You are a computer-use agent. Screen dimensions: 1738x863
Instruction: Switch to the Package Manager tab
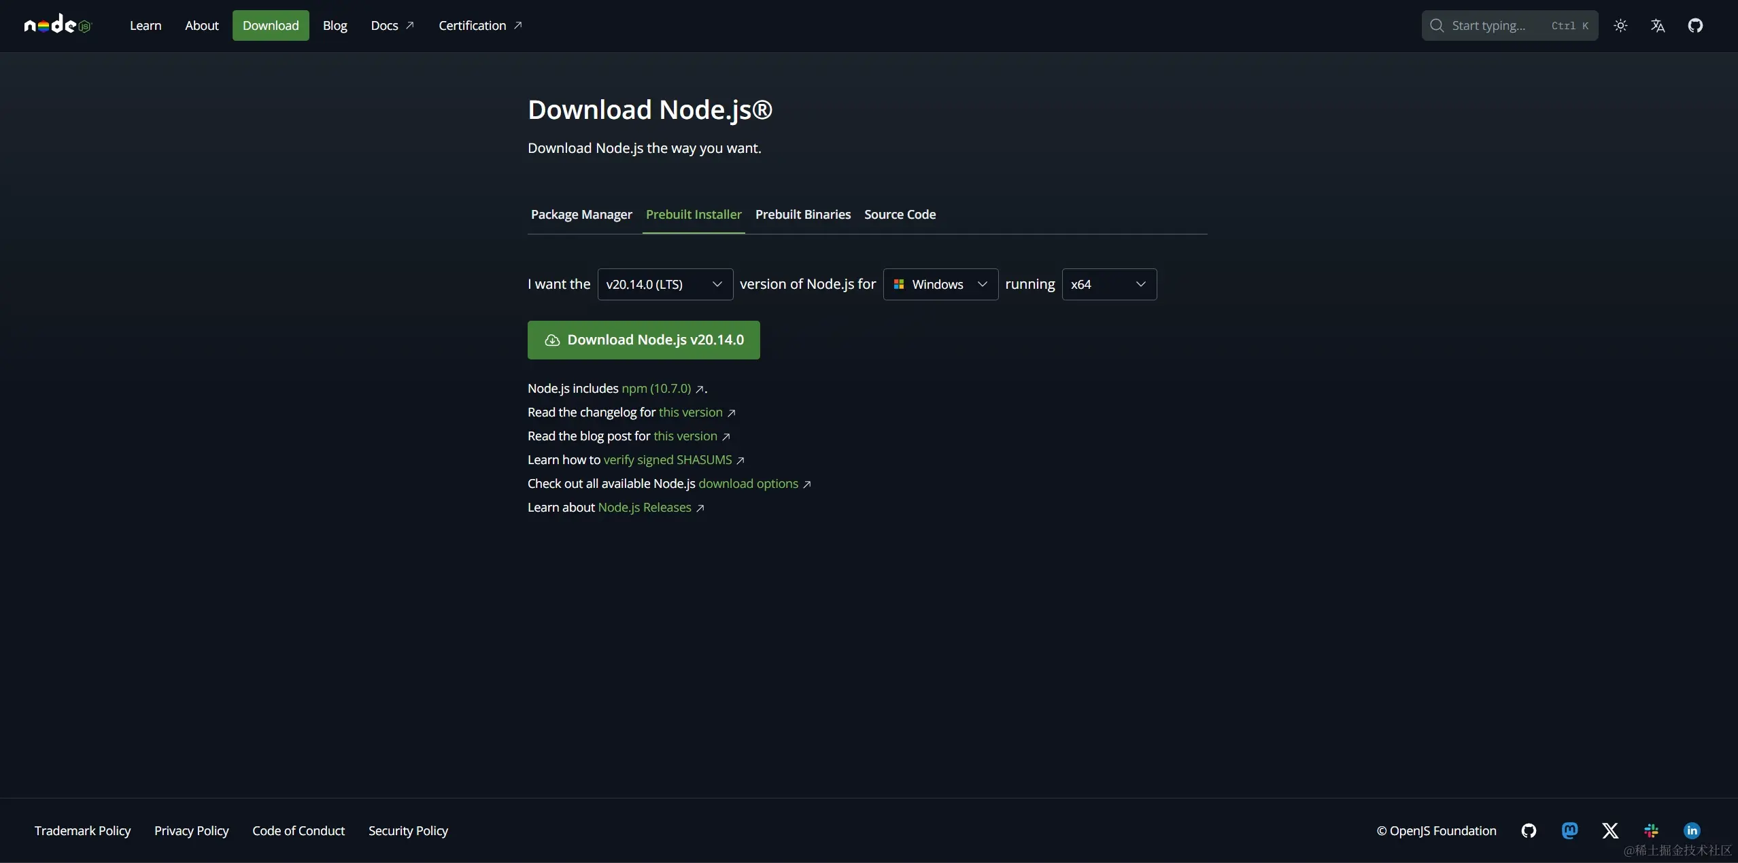(581, 215)
